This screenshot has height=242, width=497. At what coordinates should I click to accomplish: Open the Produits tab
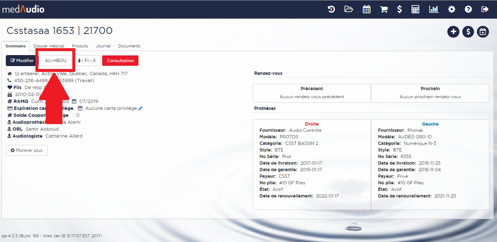pos(80,46)
